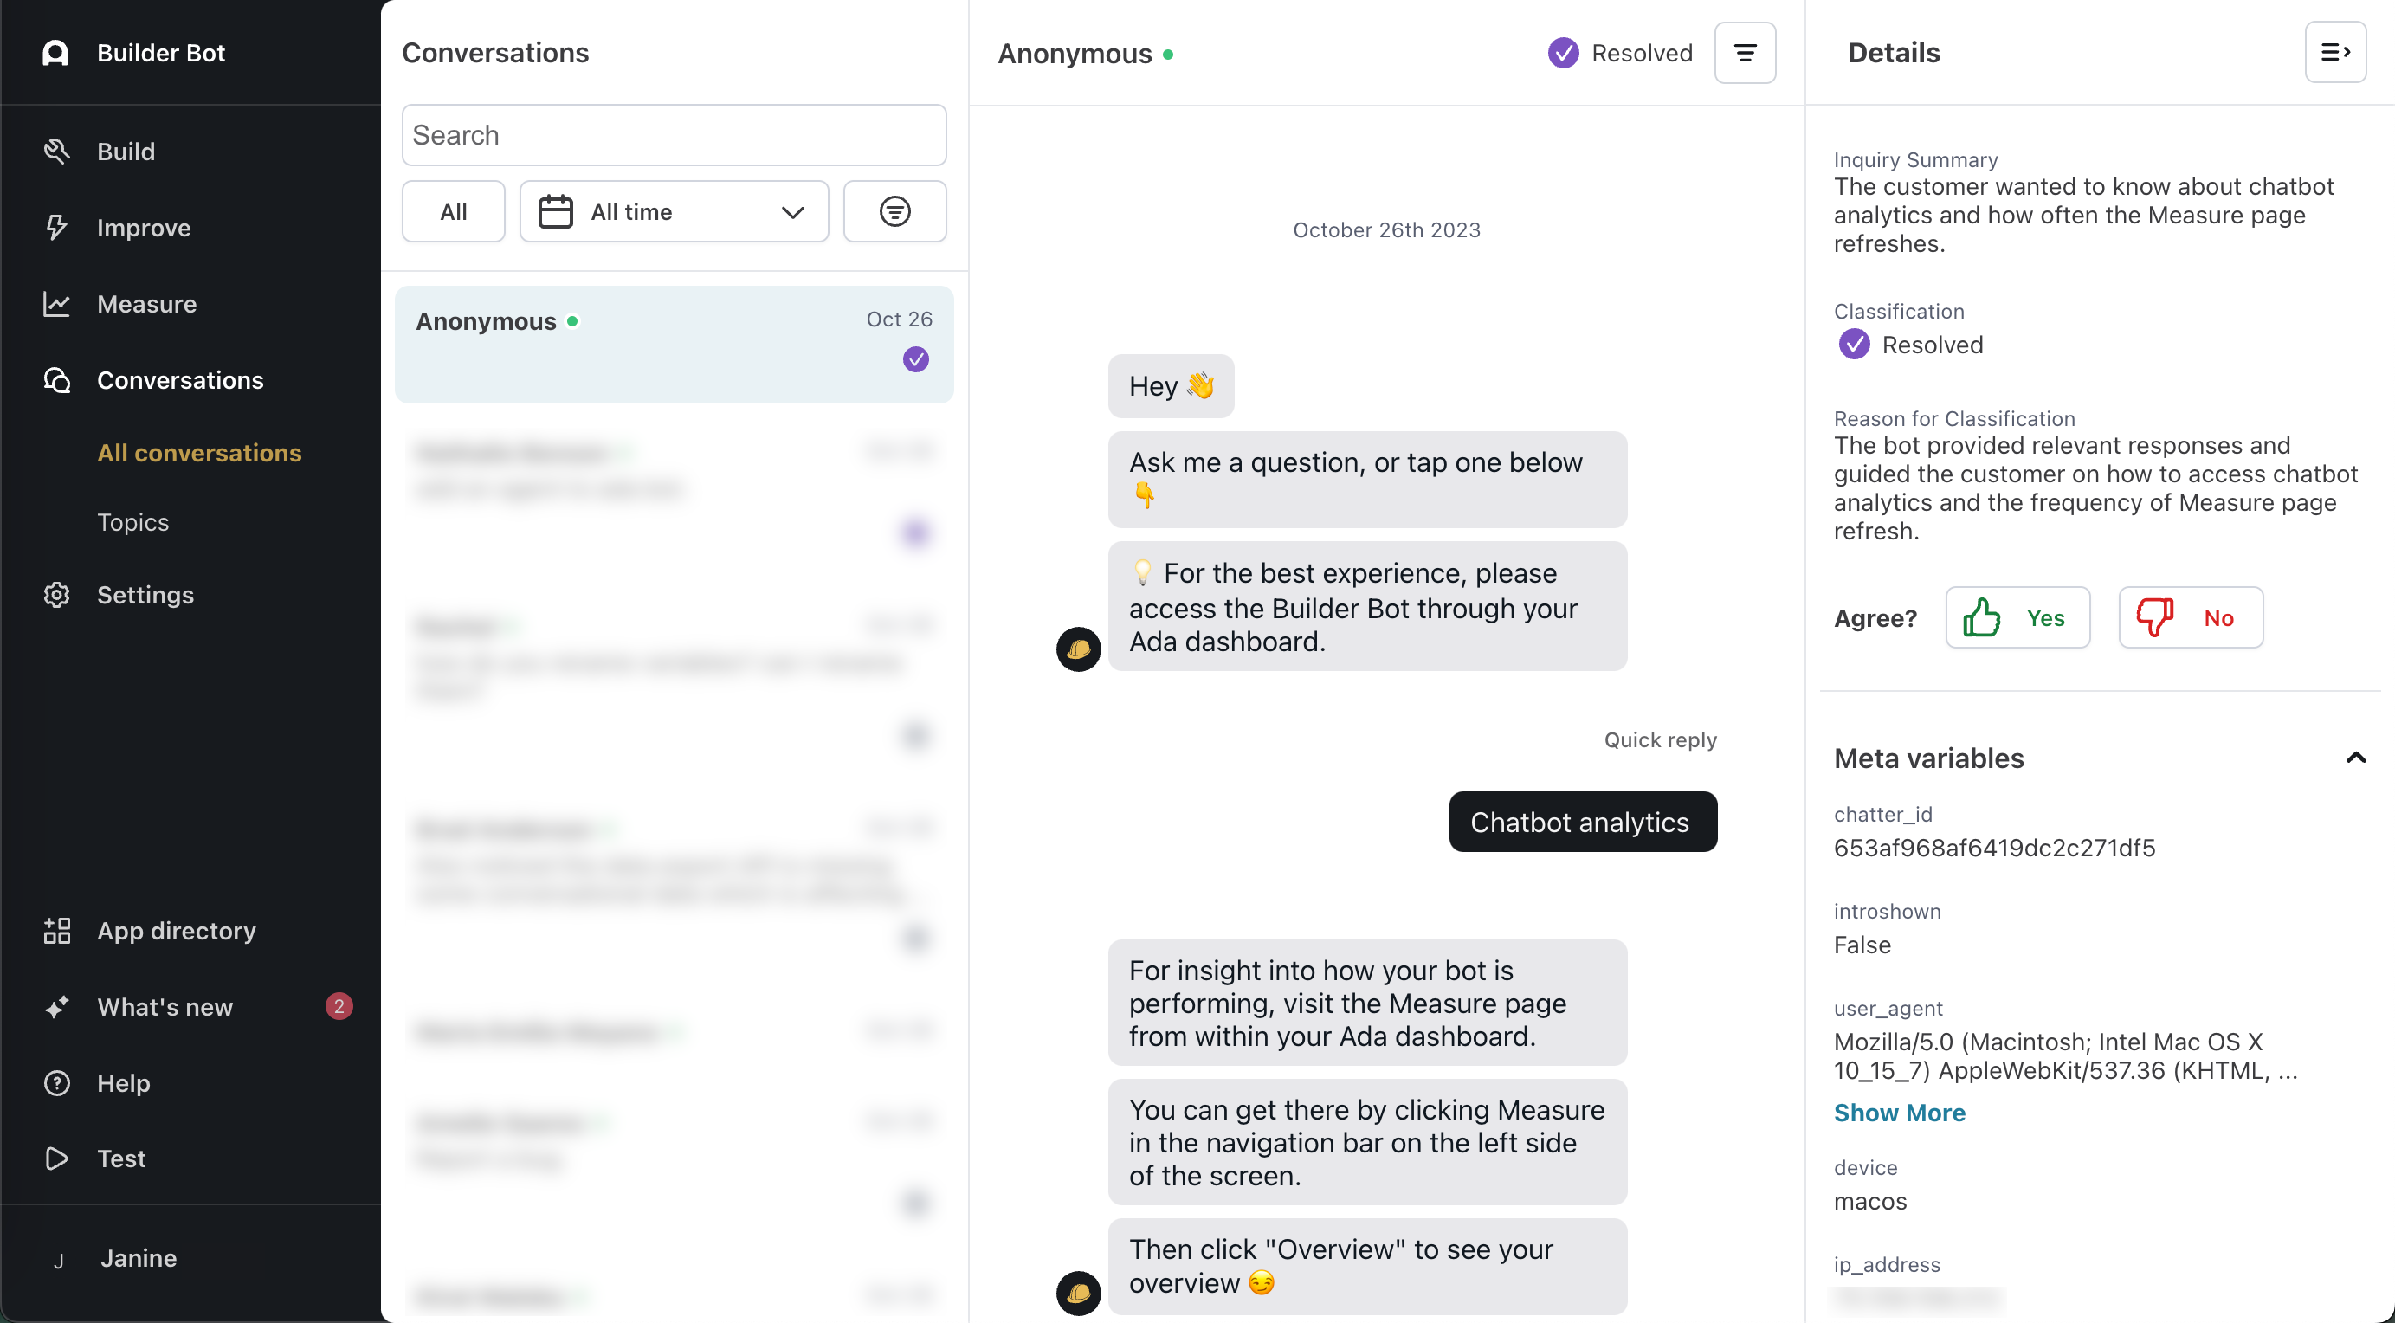
Task: Launch the Test bot preview
Action: point(121,1158)
